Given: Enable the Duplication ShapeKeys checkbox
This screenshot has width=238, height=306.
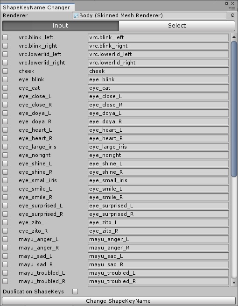Looking at the screenshot, I should 75,292.
